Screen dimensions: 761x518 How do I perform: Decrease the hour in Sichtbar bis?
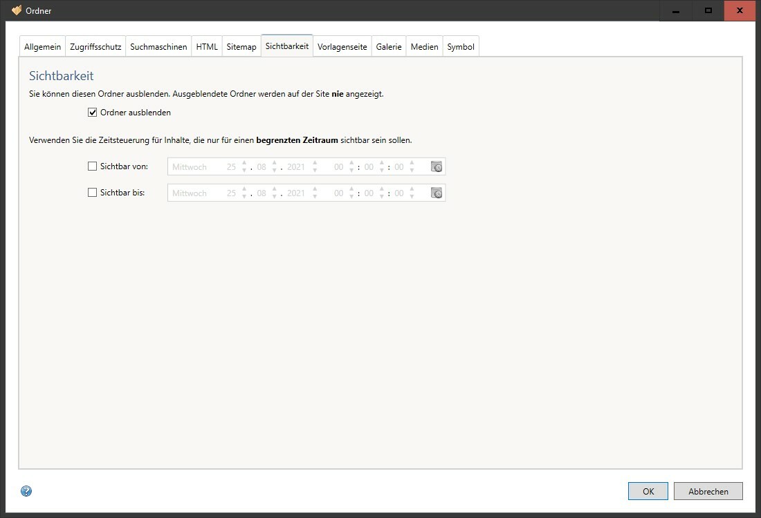pyautogui.click(x=351, y=196)
